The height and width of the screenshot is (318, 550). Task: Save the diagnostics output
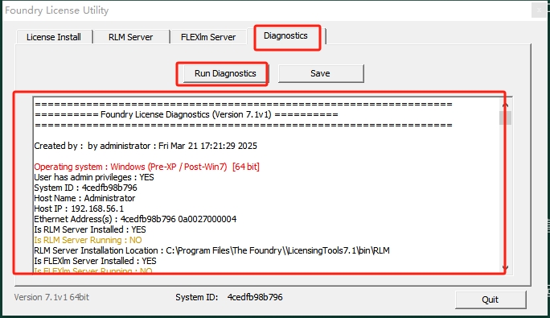pyautogui.click(x=321, y=73)
